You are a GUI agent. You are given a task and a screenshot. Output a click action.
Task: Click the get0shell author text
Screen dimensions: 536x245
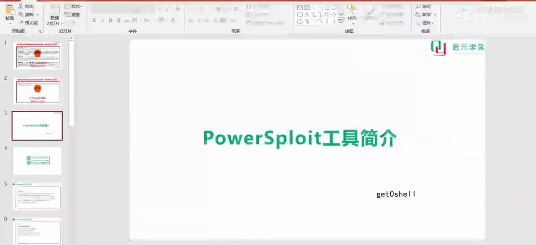tap(396, 194)
